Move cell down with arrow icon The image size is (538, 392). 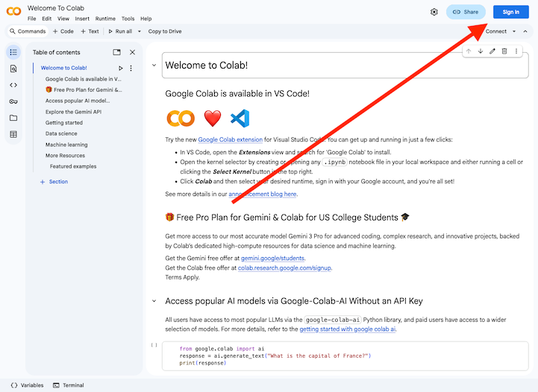pyautogui.click(x=481, y=51)
